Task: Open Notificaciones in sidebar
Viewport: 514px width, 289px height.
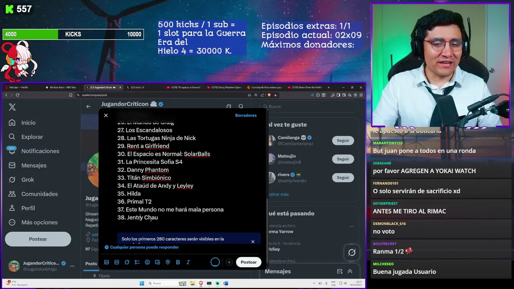Action: (x=35, y=151)
